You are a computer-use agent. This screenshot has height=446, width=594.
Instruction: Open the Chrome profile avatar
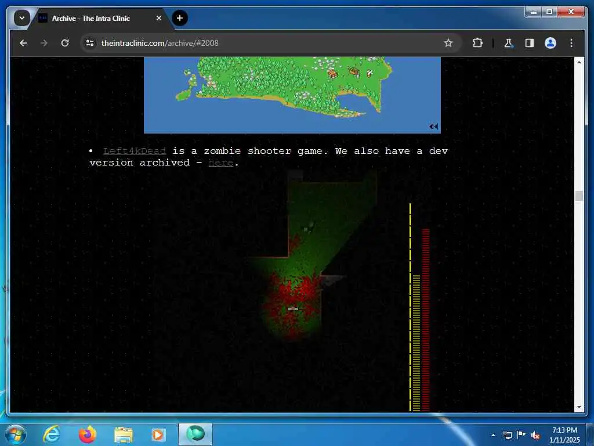550,43
